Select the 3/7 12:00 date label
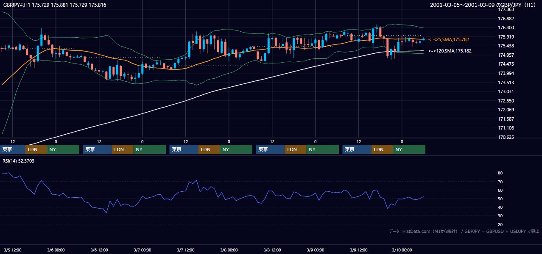This screenshot has width=542, height=254. (186, 250)
